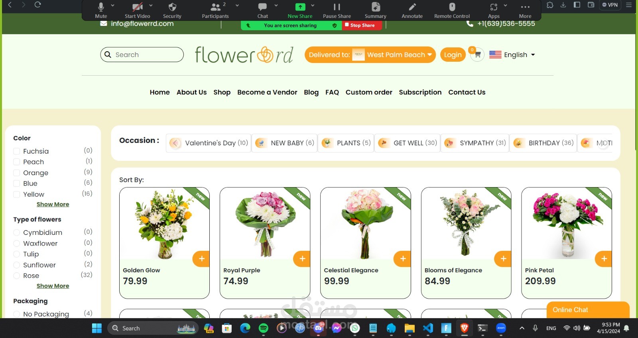638x338 pixels.
Task: Select the Rose flower type filter
Action: (x=17, y=275)
